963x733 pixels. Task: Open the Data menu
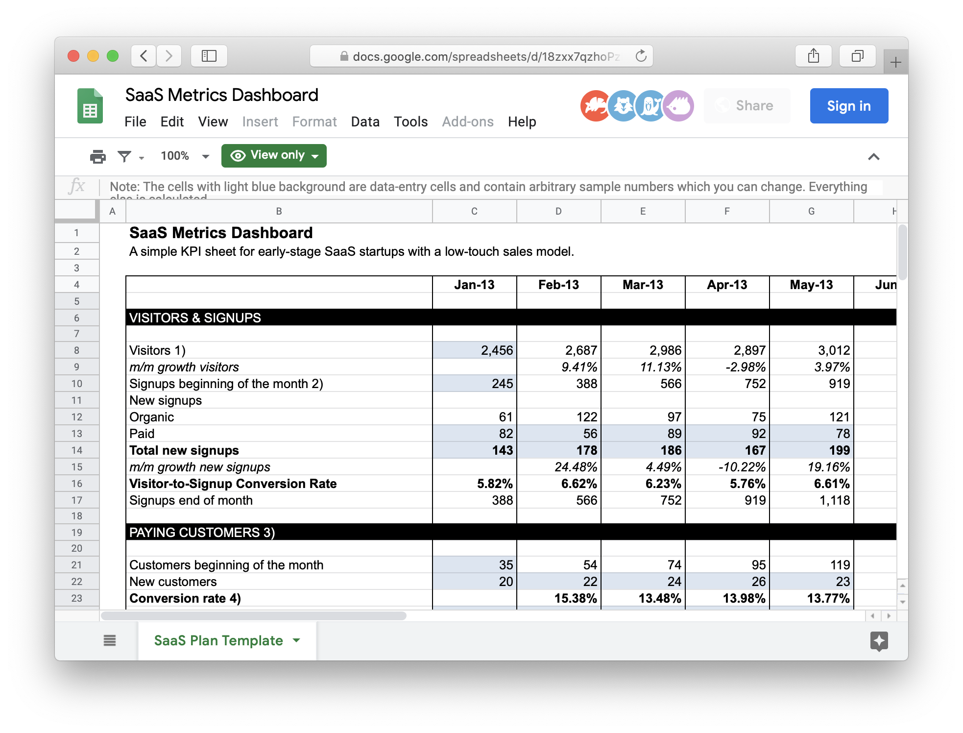coord(365,122)
